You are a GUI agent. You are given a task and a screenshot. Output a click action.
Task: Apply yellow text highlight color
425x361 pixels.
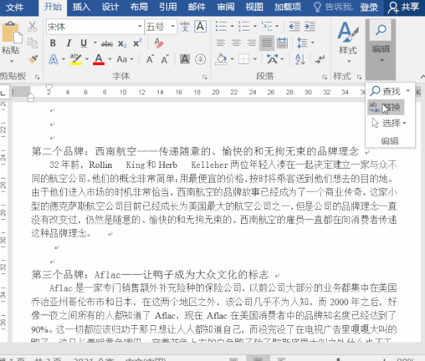tap(76, 59)
